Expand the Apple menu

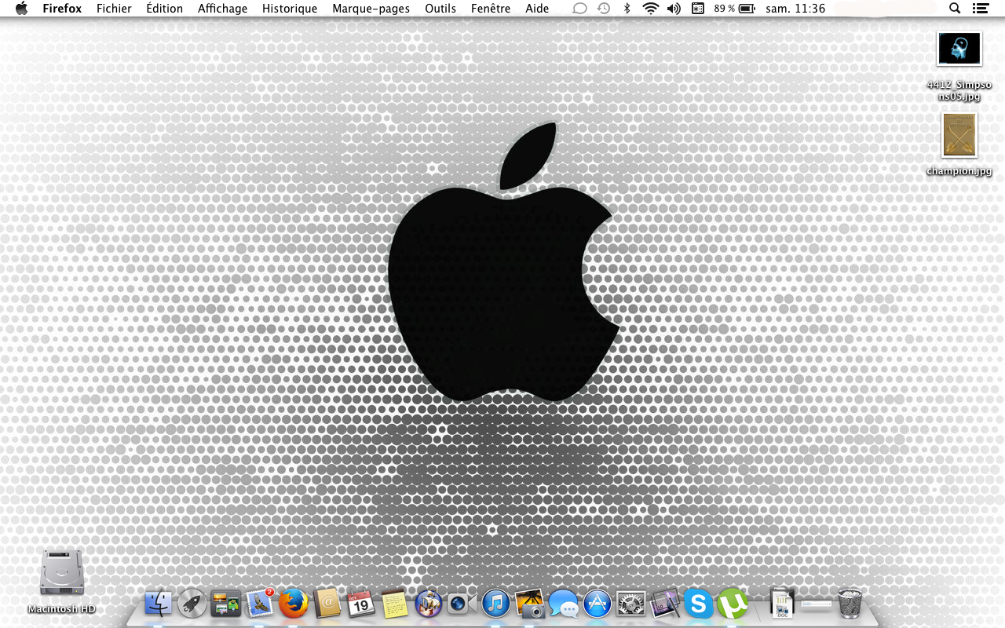(x=21, y=9)
